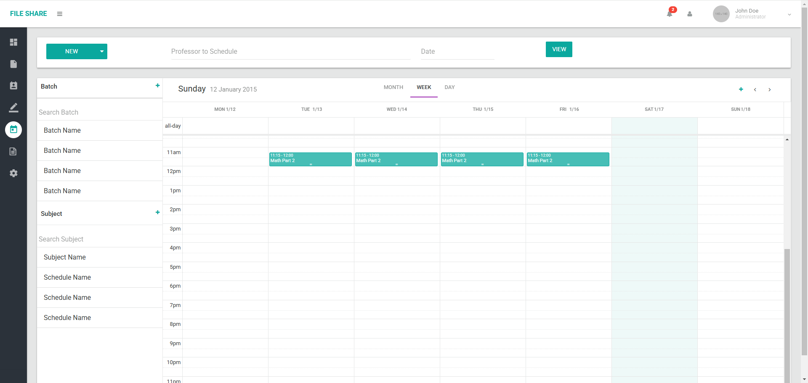Go to previous week using chevron
The image size is (808, 383).
pyautogui.click(x=755, y=89)
